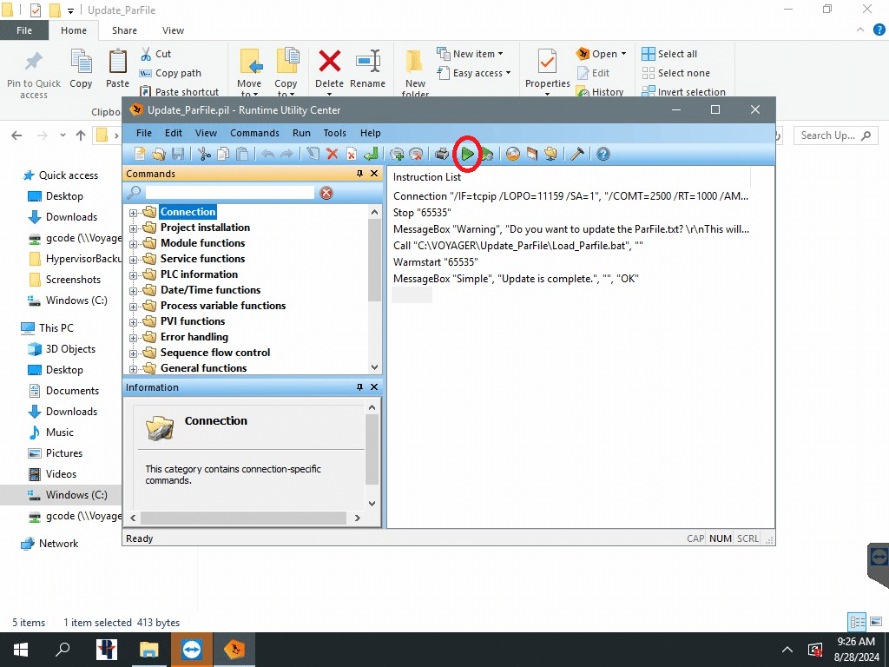Expand the PLC information tree node
This screenshot has height=667, width=889.
134,274
